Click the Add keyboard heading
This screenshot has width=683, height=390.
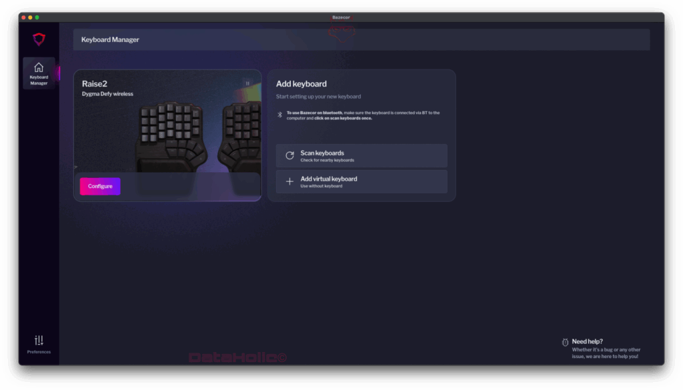301,84
